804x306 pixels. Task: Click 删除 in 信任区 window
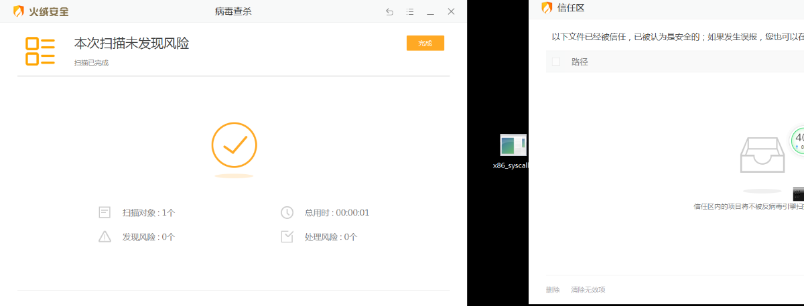click(553, 289)
